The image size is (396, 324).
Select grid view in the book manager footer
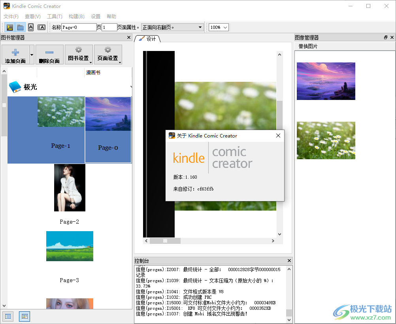24,316
